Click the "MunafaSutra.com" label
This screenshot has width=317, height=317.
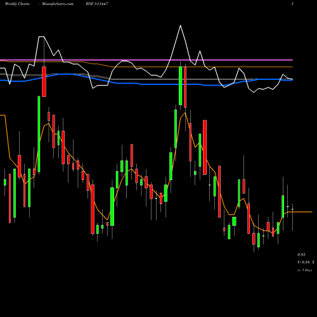point(58,4)
